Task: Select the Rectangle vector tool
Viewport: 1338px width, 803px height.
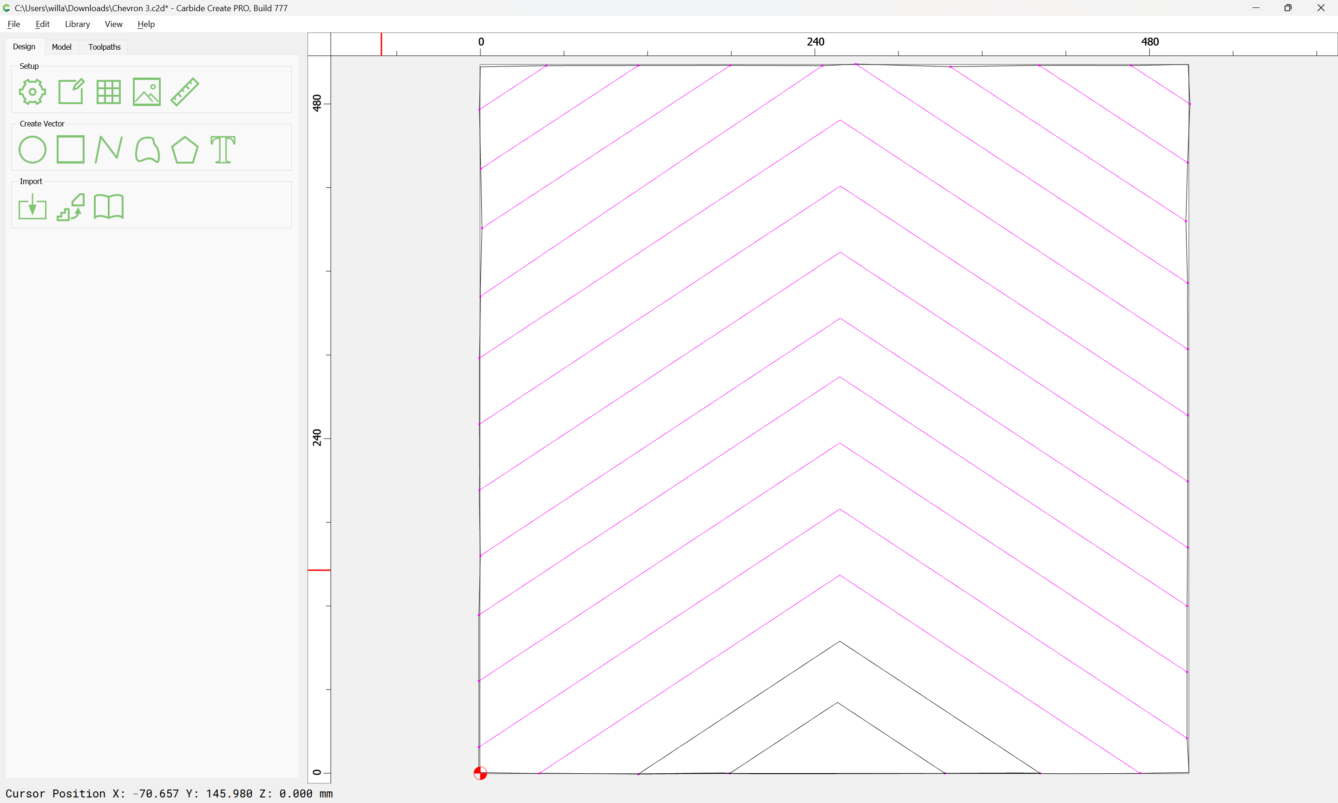Action: click(71, 149)
